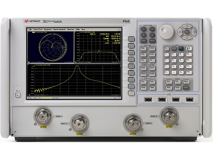Tap numeric key 0

click(166, 72)
